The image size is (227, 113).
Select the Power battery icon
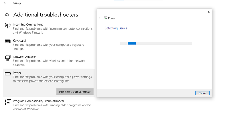tap(8, 74)
